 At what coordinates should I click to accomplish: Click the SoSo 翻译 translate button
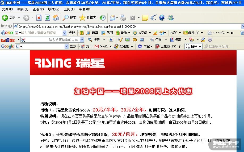point(92,33)
